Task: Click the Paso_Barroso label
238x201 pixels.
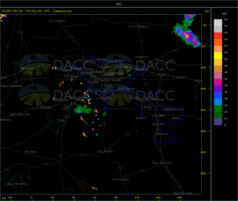Action: 162,163
